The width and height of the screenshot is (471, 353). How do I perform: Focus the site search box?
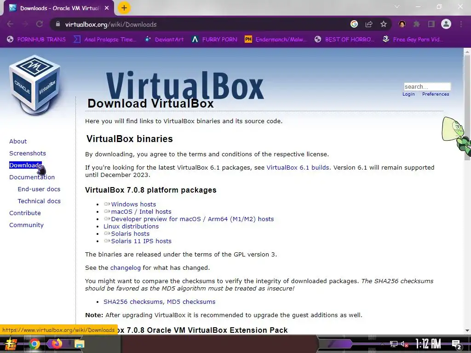[427, 87]
